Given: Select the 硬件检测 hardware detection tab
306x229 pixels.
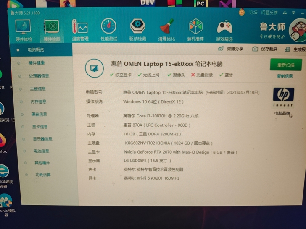Looking at the screenshot, I should point(52,31).
